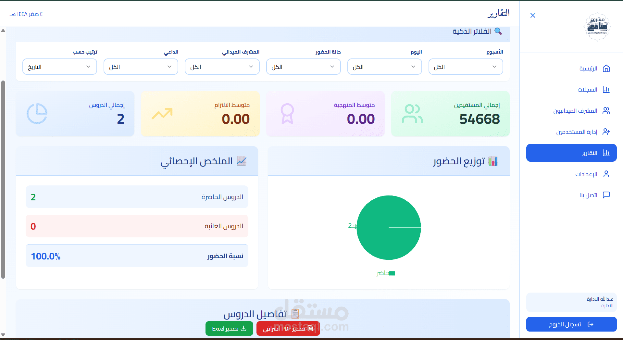Viewport: 623px width, 340px height.
Task: Click the الدروس الغائبة summary row
Action: pos(137,226)
